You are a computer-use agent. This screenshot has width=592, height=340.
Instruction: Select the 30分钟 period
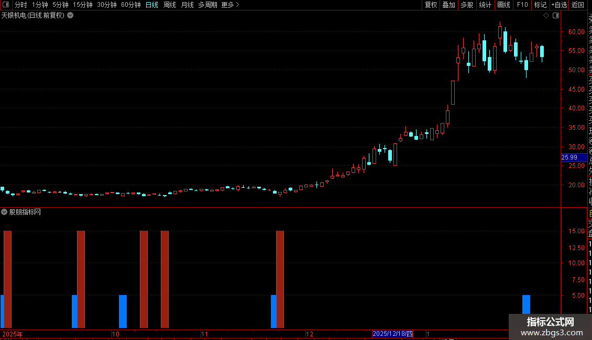[107, 5]
